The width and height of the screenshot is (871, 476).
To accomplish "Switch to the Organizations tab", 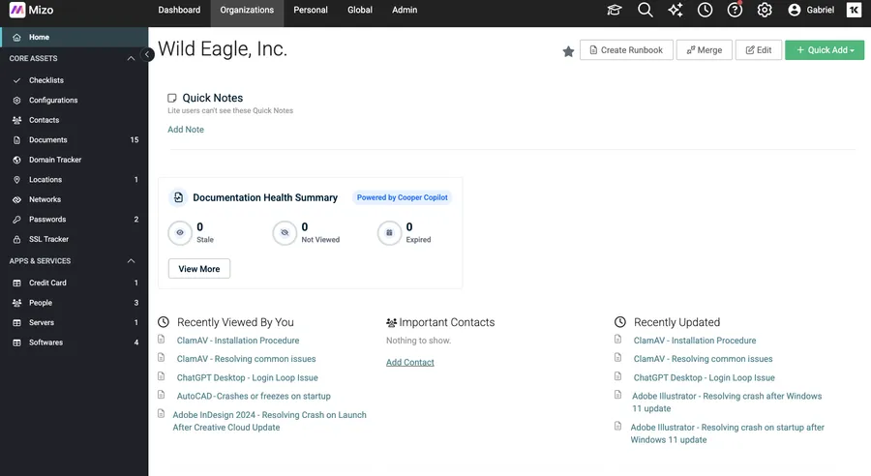I will pos(247,10).
